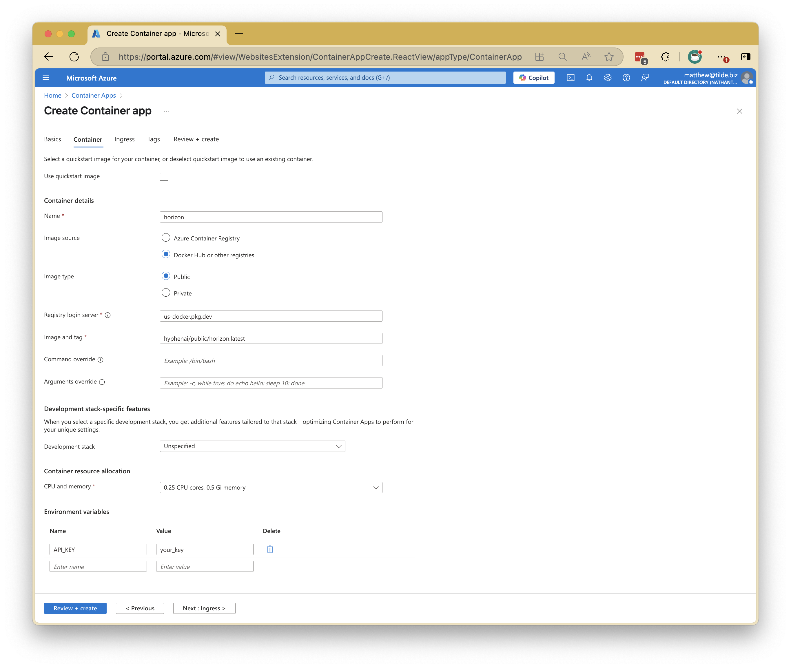View site information via the padlock icon
This screenshot has width=791, height=668.
pyautogui.click(x=105, y=57)
